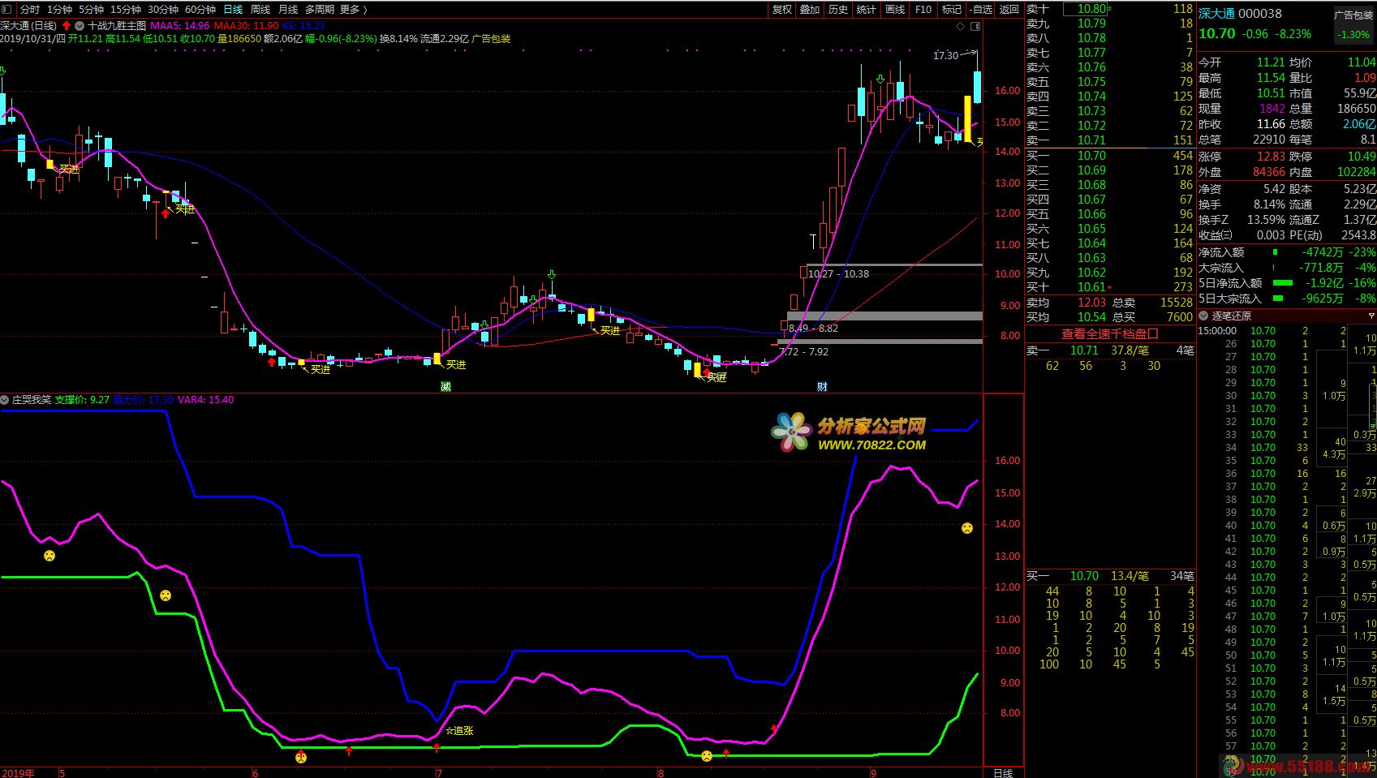Open the 多周期 multi-period view
The image size is (1377, 778).
[x=320, y=9]
